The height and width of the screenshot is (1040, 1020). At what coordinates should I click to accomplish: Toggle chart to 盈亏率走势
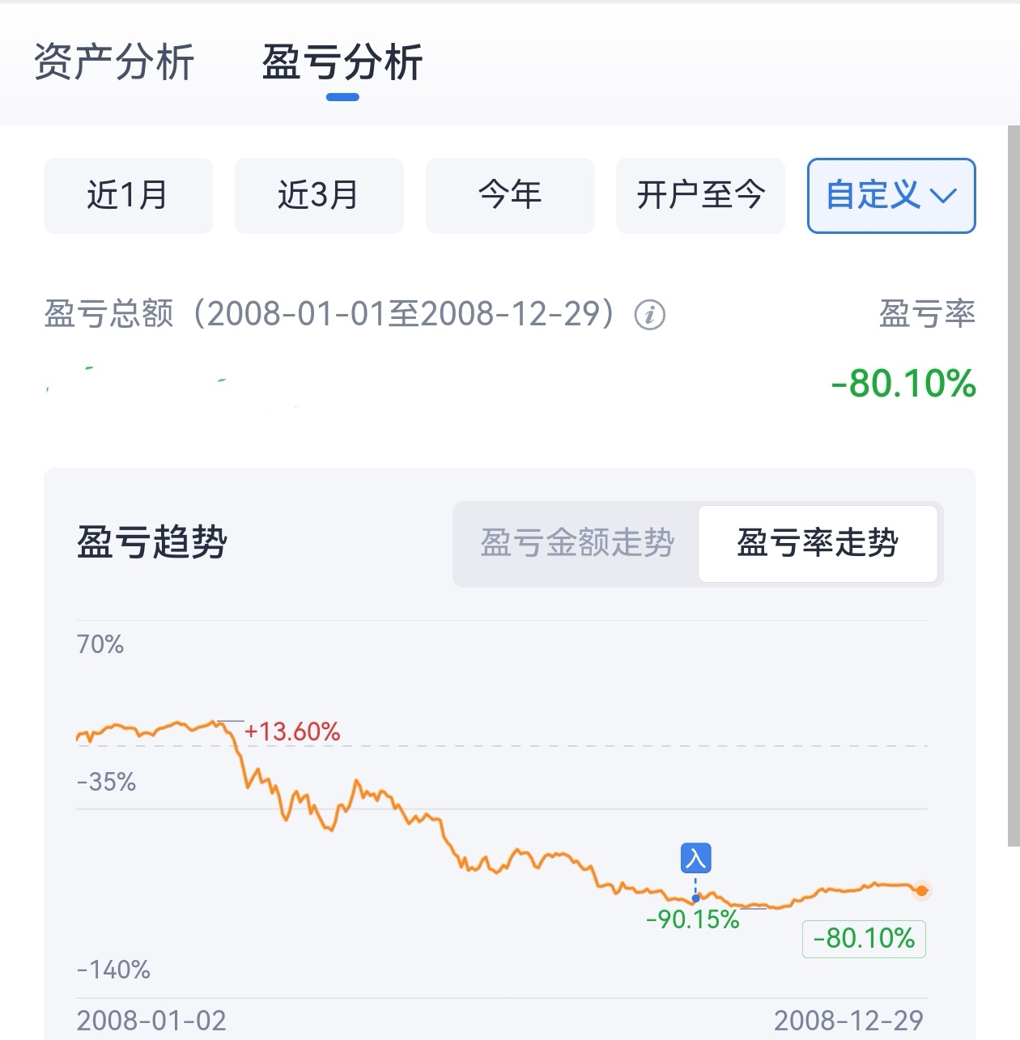click(x=818, y=543)
